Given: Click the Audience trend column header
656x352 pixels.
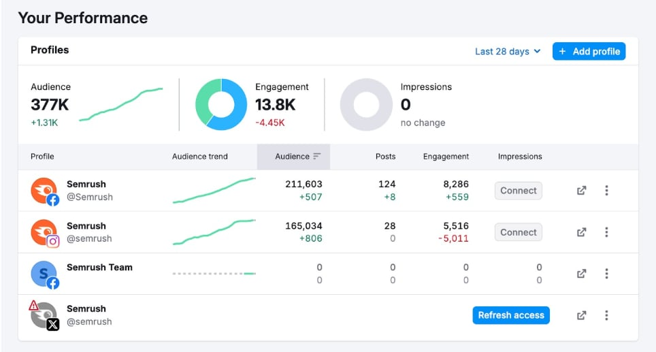Looking at the screenshot, I should point(200,157).
